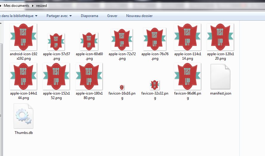Click the apple-icon-152x152.png thumbnail
The image size is (265, 156).
point(56,76)
